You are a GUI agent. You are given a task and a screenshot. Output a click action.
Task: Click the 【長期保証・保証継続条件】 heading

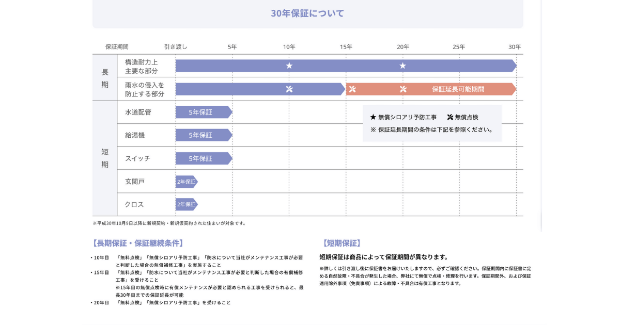tap(138, 243)
